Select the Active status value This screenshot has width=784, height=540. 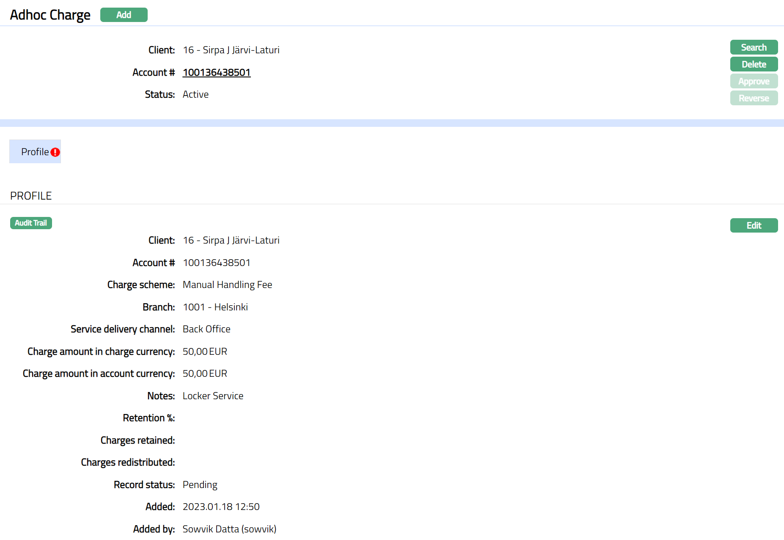tap(195, 94)
